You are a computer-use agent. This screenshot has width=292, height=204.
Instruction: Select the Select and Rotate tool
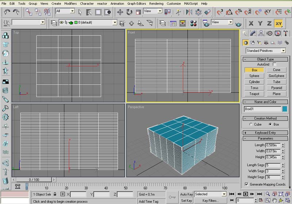129,12
